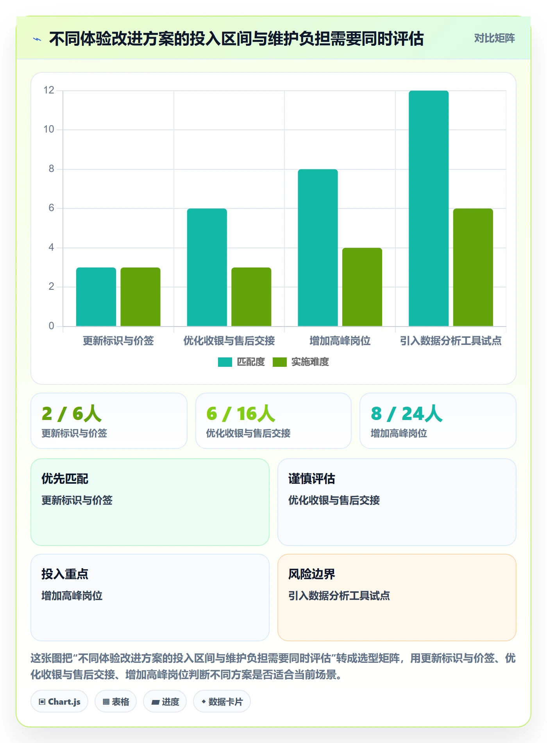Click the 实施难度 bar for 更新标识与价签
Viewport: 547px width, 743px height.
click(140, 297)
